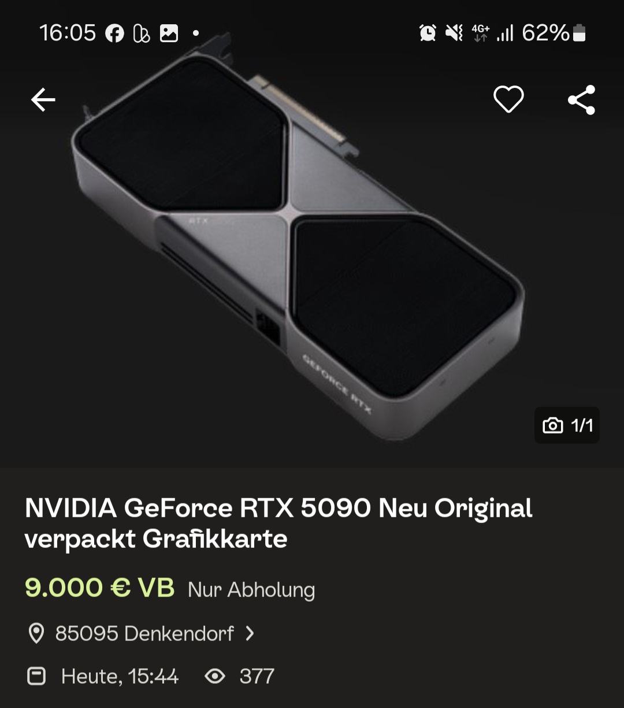The width and height of the screenshot is (624, 708).
Task: Tap the share icon
Action: (x=581, y=100)
